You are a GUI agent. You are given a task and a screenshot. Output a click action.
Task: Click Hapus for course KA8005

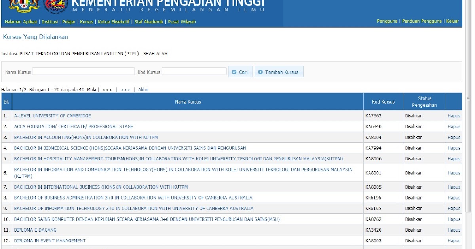pos(454,187)
